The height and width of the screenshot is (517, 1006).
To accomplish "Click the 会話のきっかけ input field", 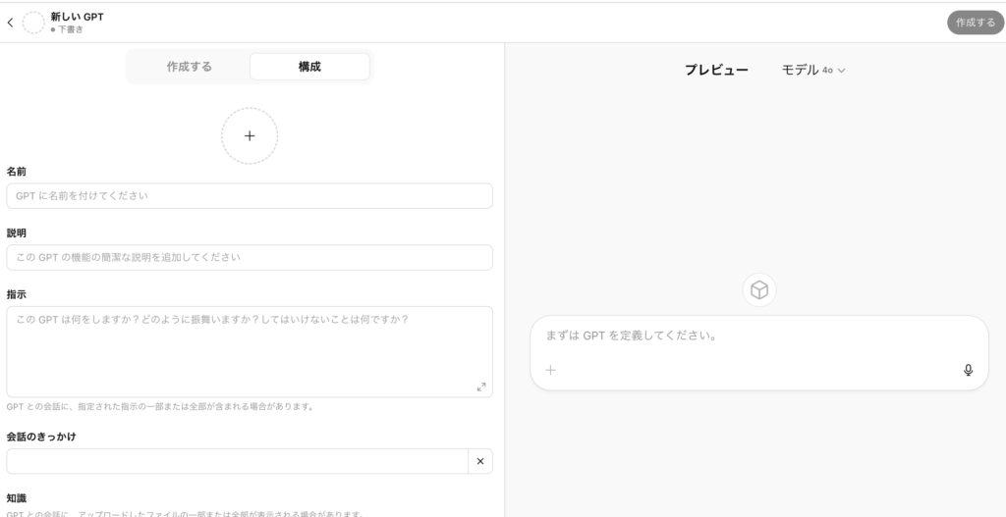I will coord(238,461).
